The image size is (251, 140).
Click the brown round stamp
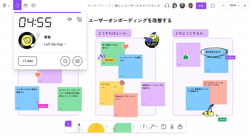click(122, 83)
